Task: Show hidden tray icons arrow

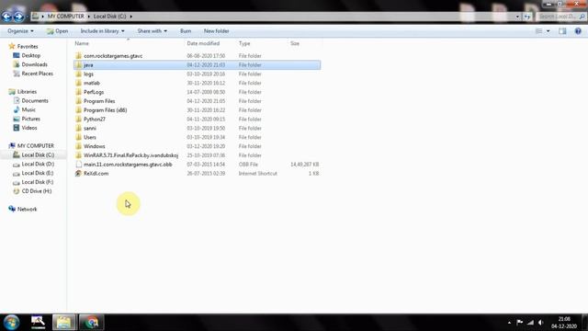Action: pos(509,323)
